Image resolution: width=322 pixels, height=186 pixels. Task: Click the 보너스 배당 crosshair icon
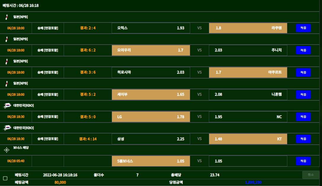pos(7,150)
